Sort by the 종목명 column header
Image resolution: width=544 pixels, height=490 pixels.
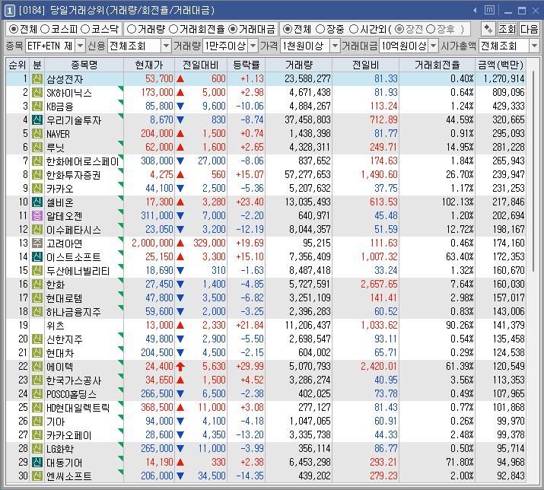coord(84,65)
